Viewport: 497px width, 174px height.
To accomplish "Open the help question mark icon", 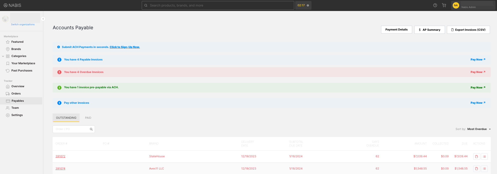I will [x=435, y=5].
